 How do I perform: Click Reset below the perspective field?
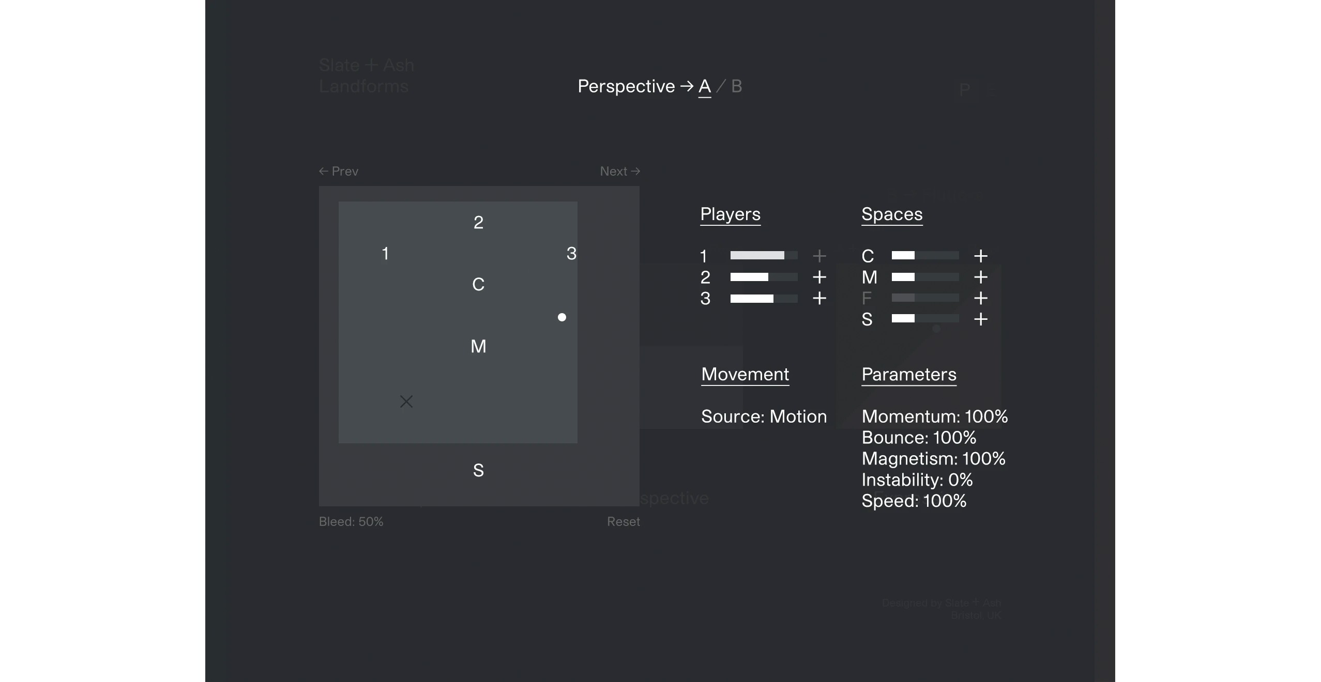coord(623,522)
